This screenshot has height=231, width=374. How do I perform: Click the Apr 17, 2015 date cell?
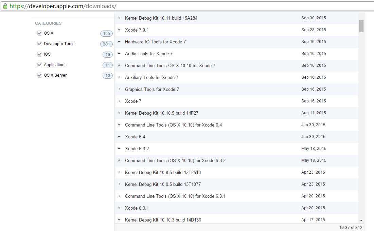[x=313, y=220]
